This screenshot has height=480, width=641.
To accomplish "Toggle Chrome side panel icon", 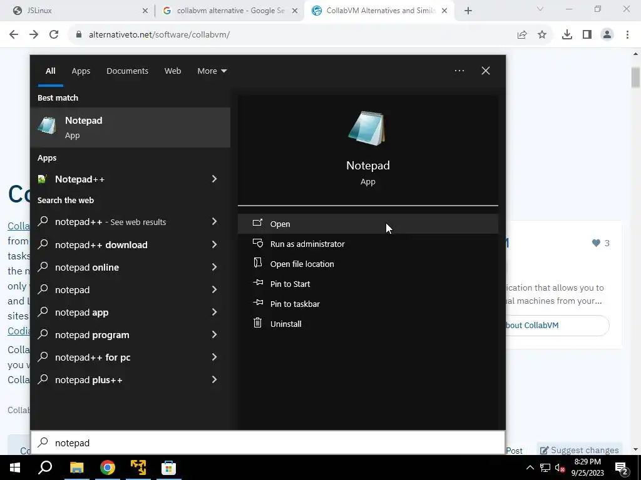I will [587, 35].
